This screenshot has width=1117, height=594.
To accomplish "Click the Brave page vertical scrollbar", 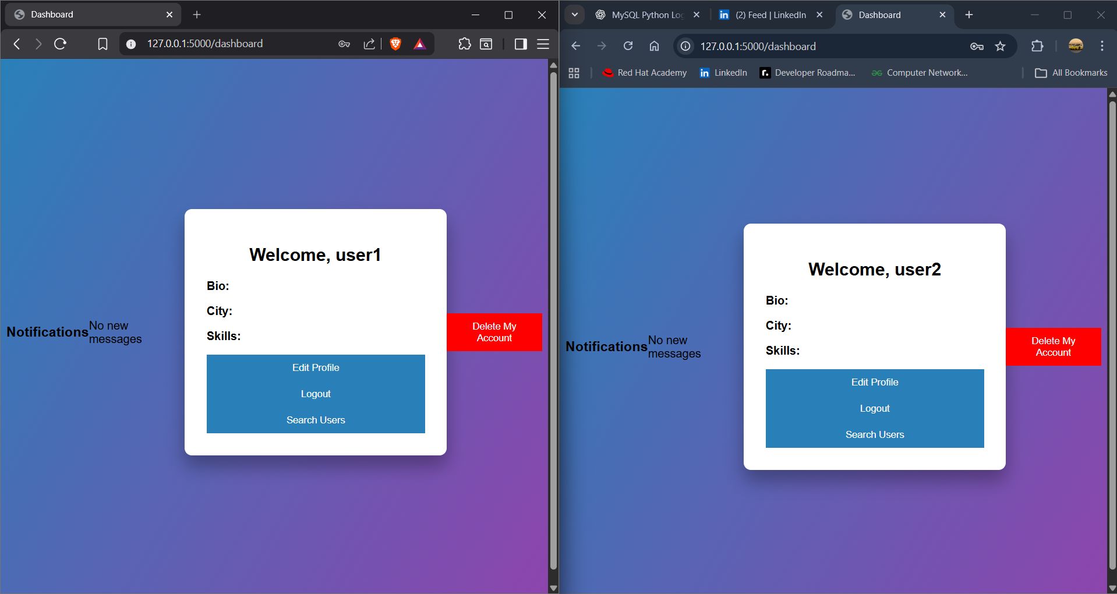I will (553, 320).
